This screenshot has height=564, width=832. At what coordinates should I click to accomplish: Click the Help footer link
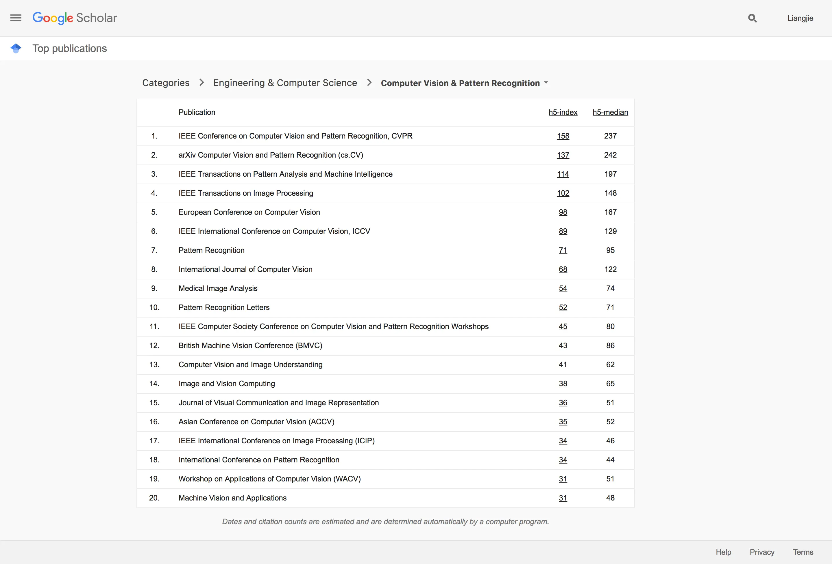click(723, 552)
